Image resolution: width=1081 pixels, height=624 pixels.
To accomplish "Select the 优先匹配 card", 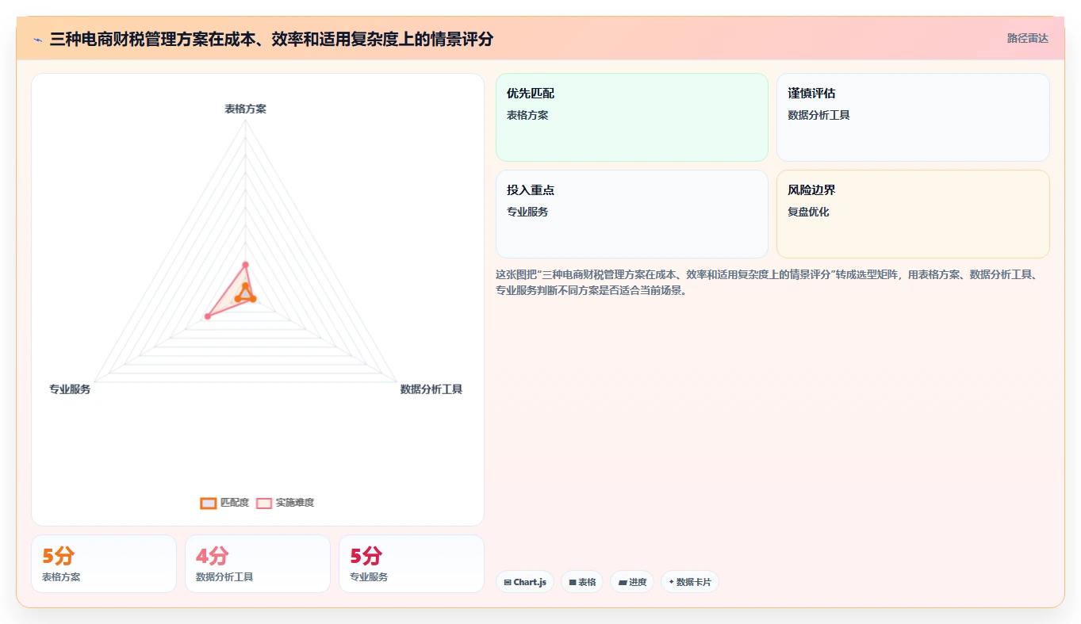I will [632, 117].
